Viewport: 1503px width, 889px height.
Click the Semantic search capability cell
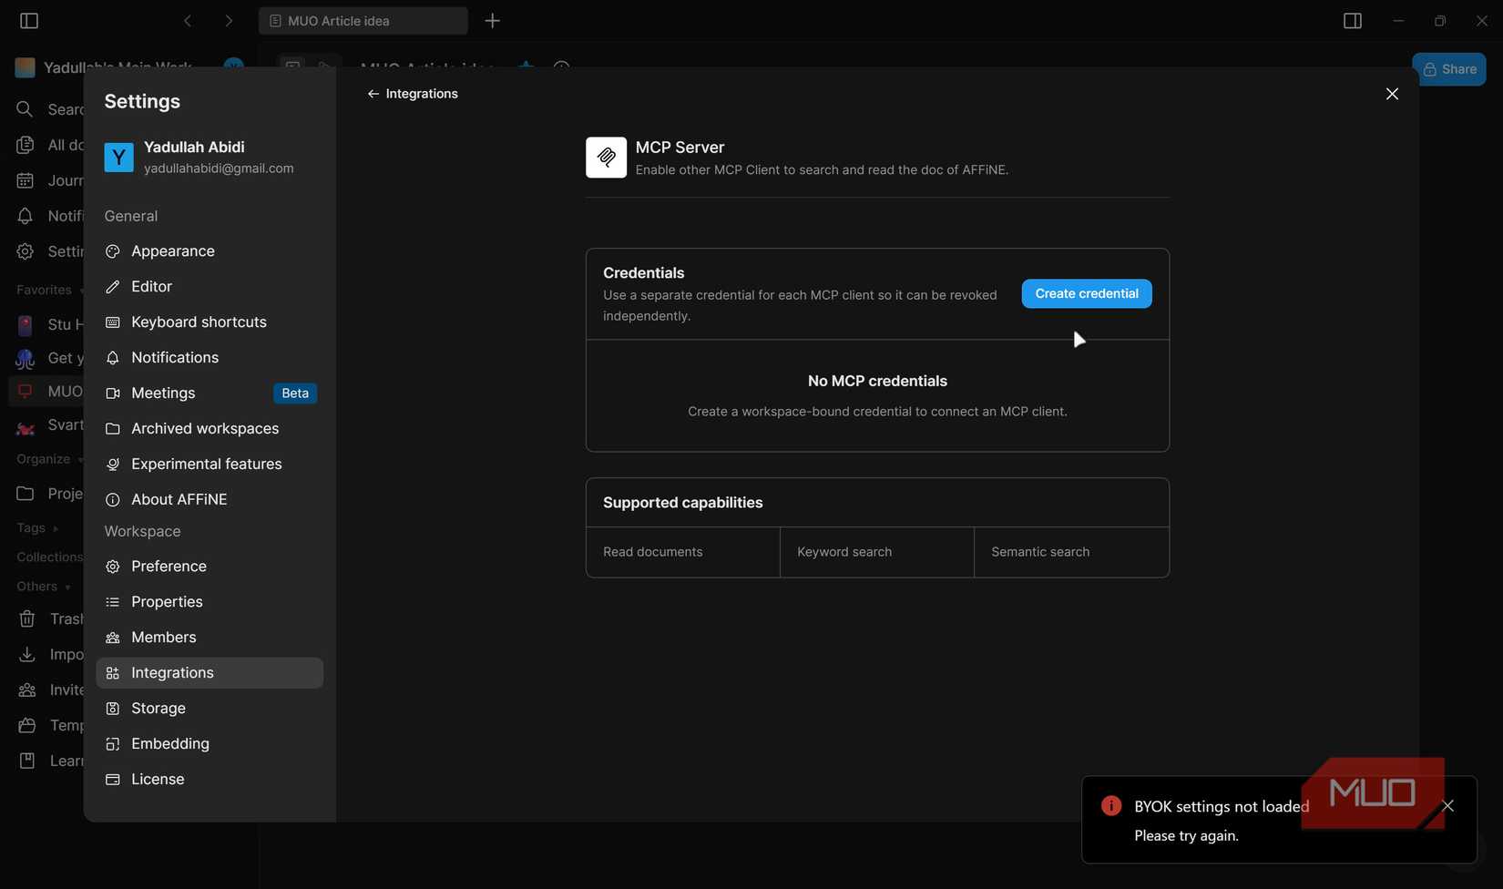pos(1071,552)
